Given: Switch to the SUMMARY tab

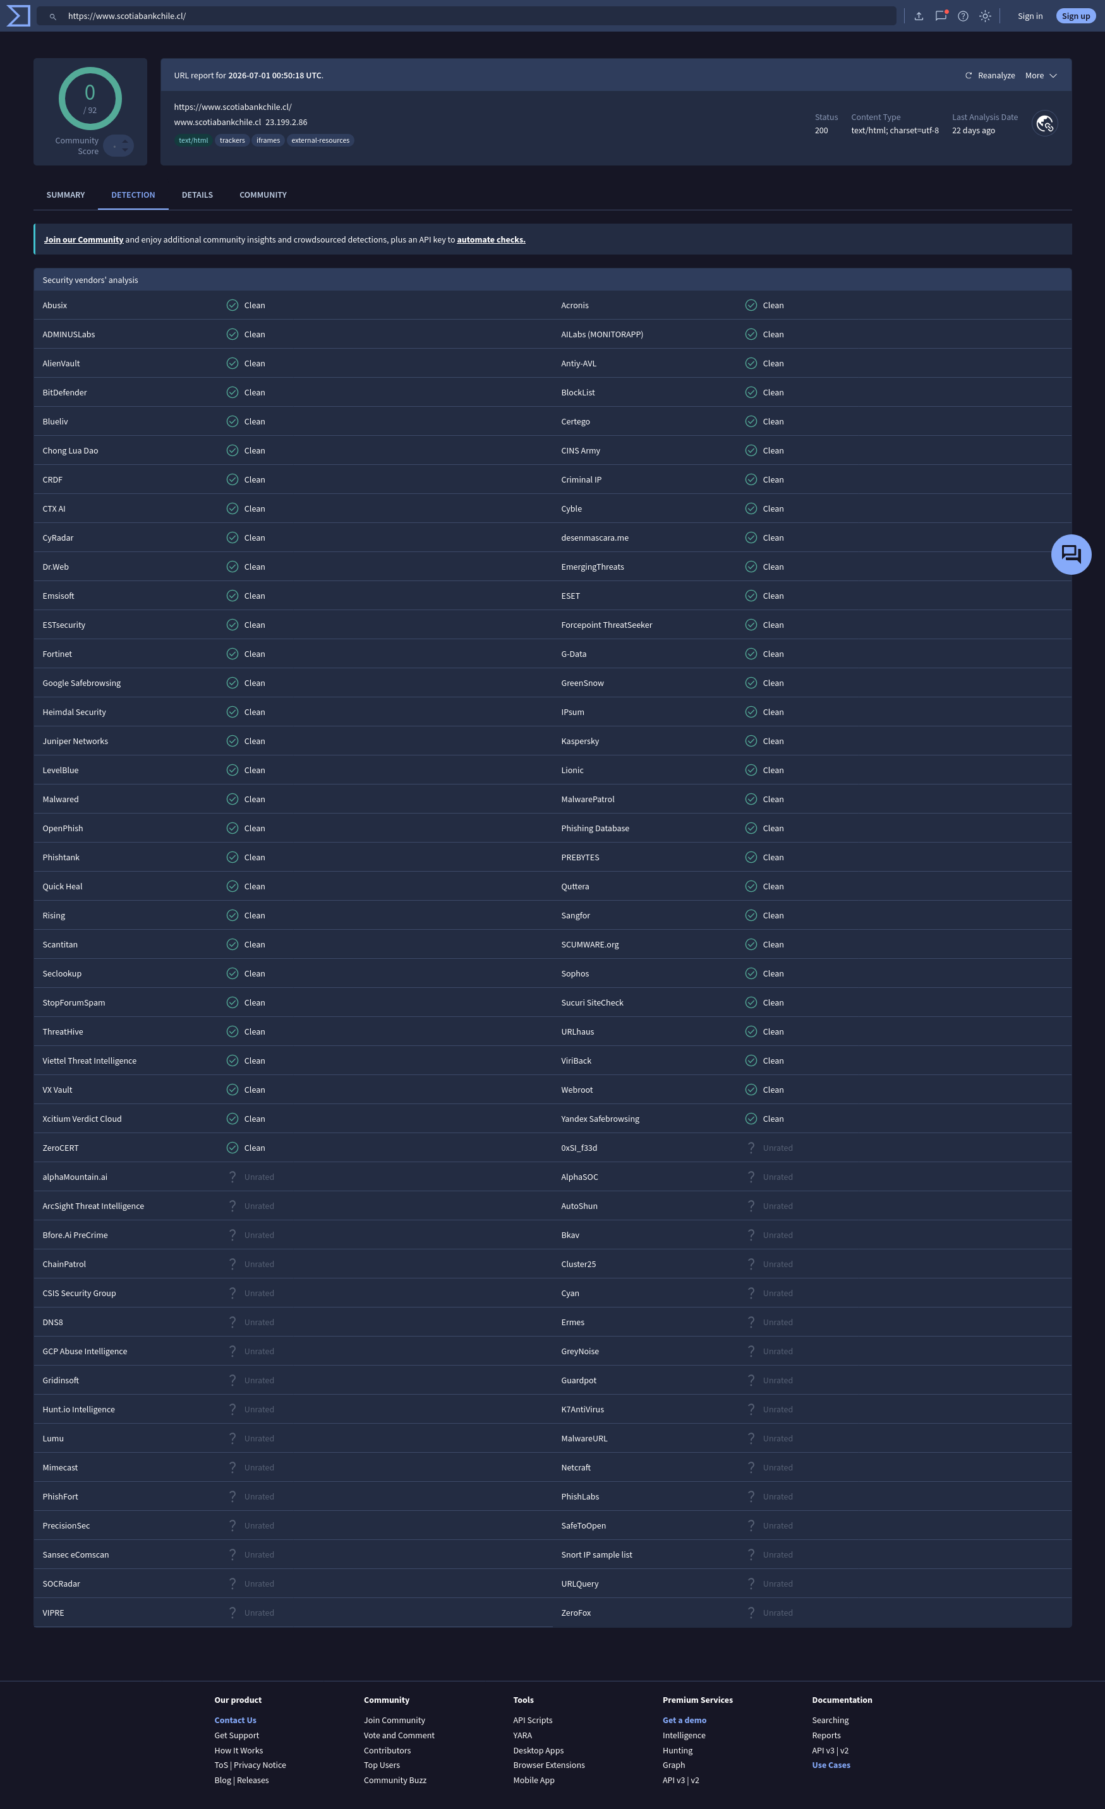Looking at the screenshot, I should click(x=65, y=195).
